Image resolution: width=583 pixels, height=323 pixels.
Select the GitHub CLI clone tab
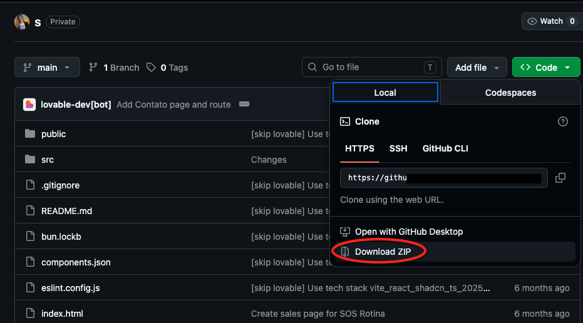[x=445, y=148]
